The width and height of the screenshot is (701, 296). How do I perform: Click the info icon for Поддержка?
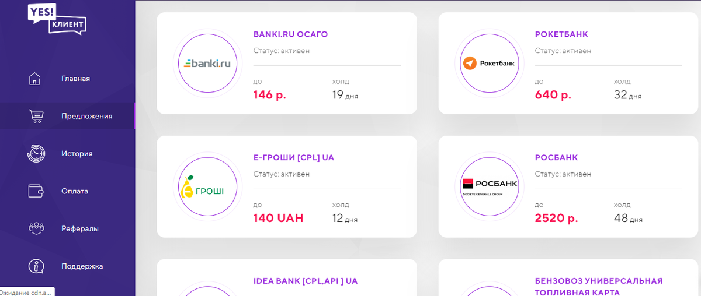click(36, 266)
